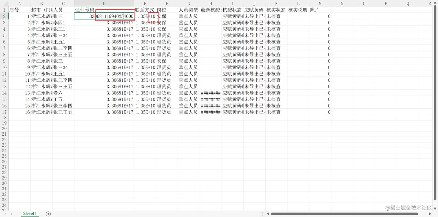Click the 核酸状态 header cell
Screen dimensions: 438x217
pos(233,10)
